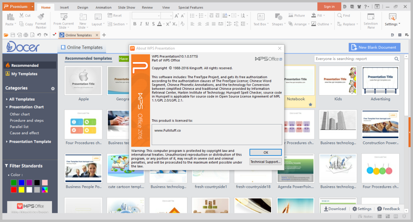Switch to the Slide Show tab
Image resolution: width=413 pixels, height=222 pixels.
(126, 7)
